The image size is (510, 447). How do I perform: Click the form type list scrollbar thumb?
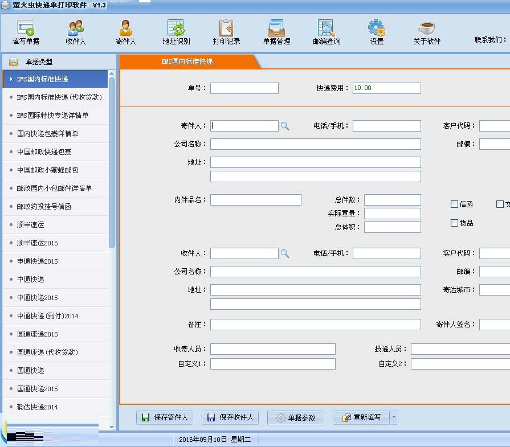112,162
